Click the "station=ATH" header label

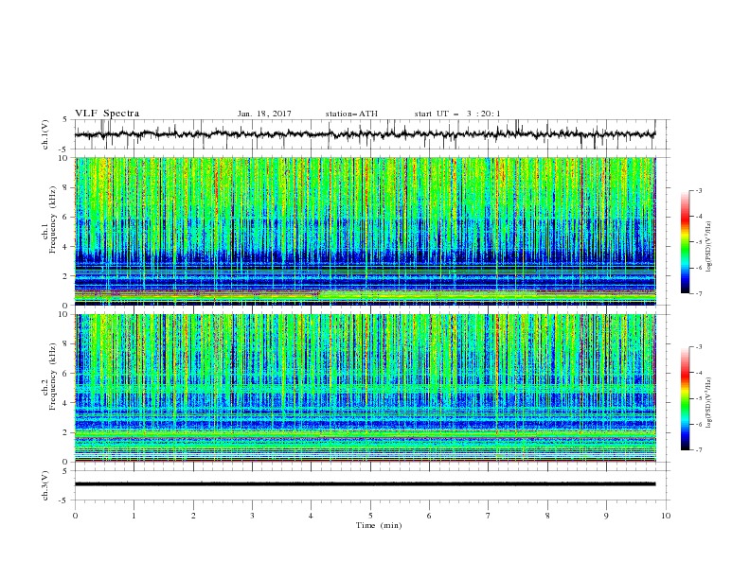click(351, 114)
